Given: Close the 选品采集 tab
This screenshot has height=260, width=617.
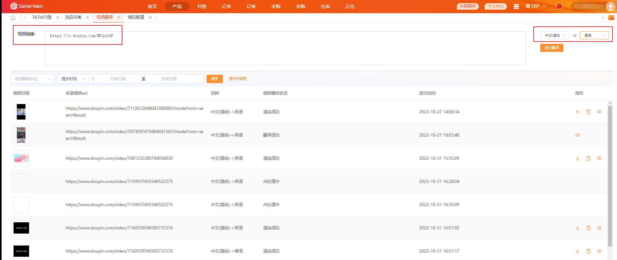Looking at the screenshot, I should [x=87, y=17].
